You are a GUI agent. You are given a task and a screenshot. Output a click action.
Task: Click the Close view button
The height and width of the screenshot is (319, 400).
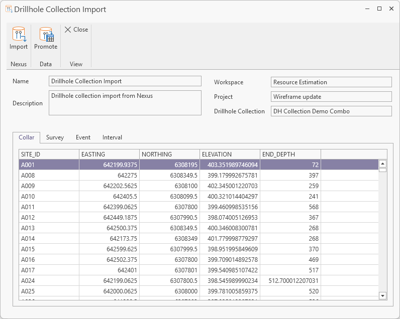76,30
